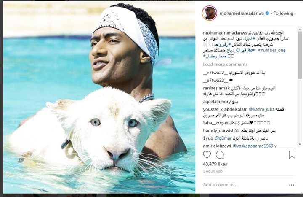This screenshot has height=197, width=303.
Task: Click scrollbar up arrow in comments
Action: (300, 29)
